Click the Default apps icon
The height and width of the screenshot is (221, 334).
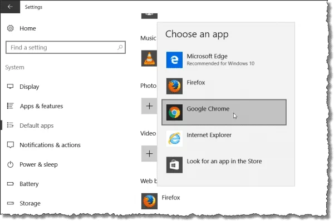coord(10,125)
